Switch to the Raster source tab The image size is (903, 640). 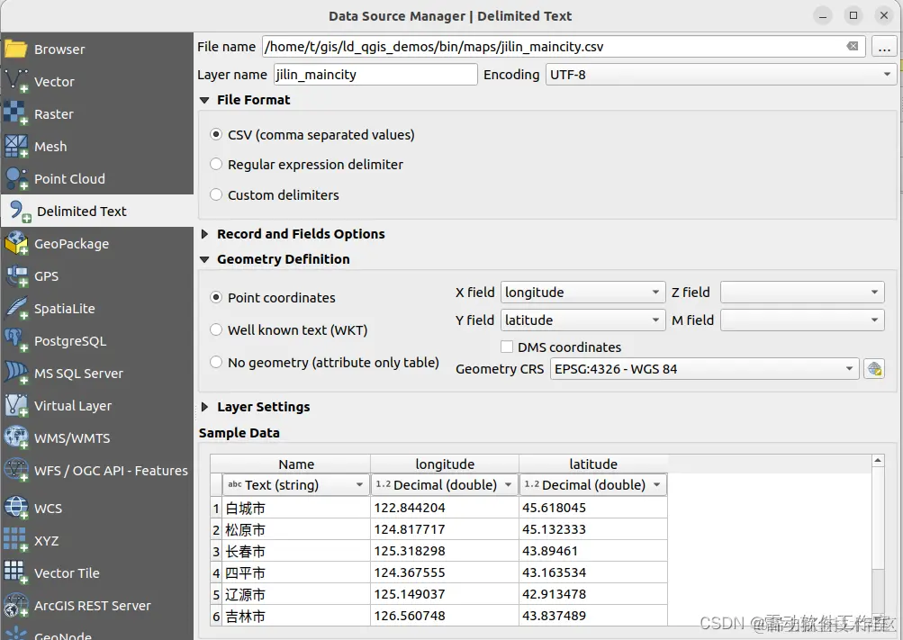click(96, 113)
